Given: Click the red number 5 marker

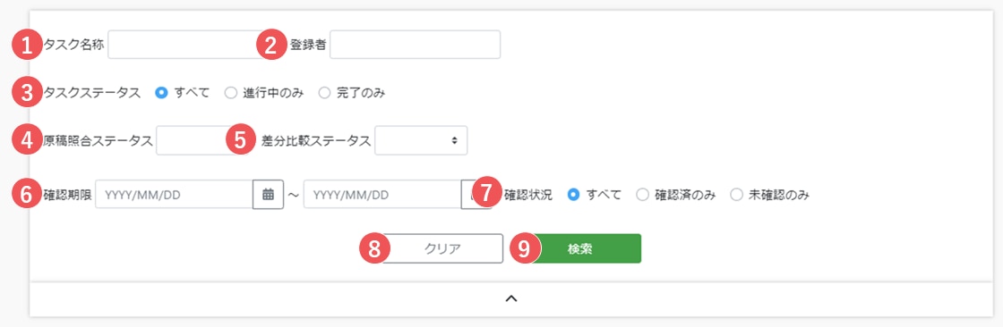Looking at the screenshot, I should coord(241,140).
